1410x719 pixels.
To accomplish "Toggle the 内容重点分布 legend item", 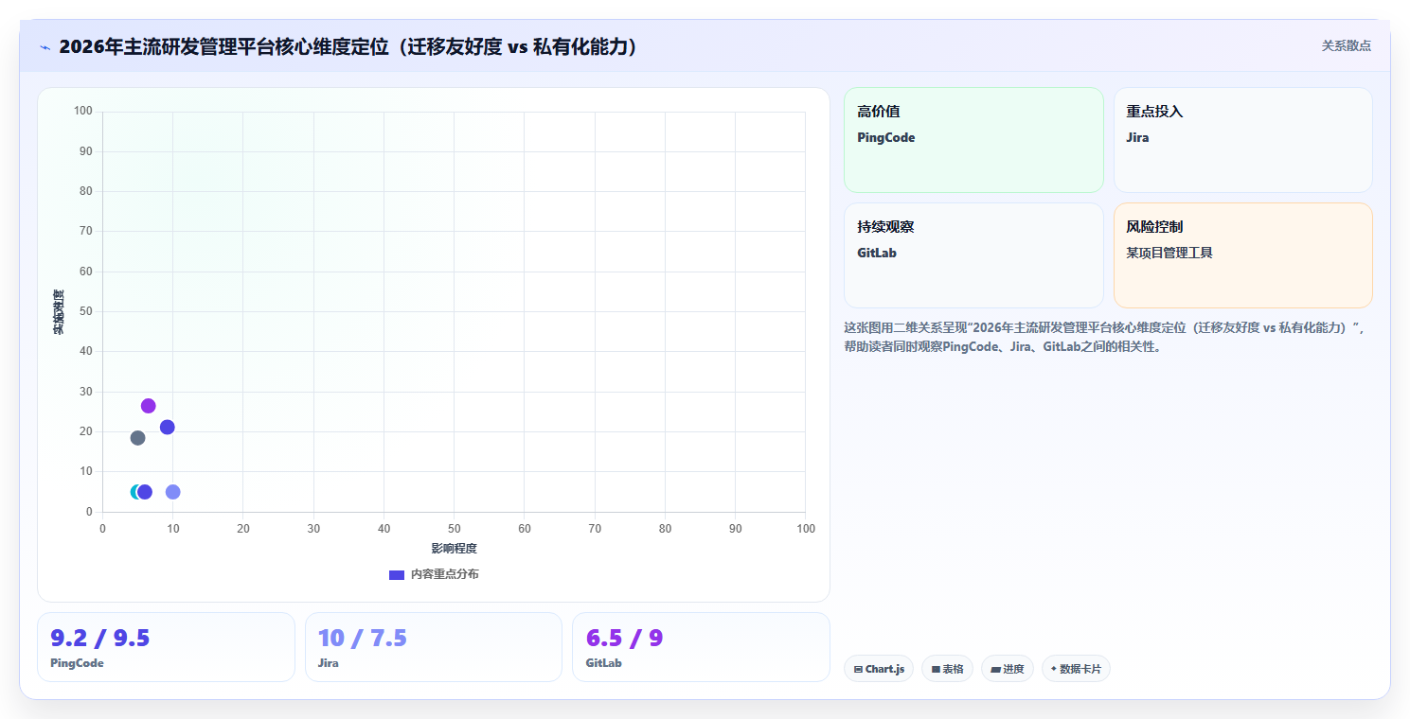I will pyautogui.click(x=434, y=574).
